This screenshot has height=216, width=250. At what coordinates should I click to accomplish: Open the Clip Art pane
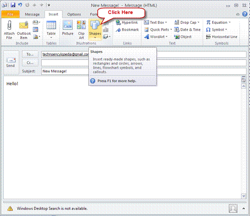81,29
